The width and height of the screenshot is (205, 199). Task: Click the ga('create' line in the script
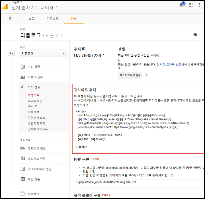(100, 135)
